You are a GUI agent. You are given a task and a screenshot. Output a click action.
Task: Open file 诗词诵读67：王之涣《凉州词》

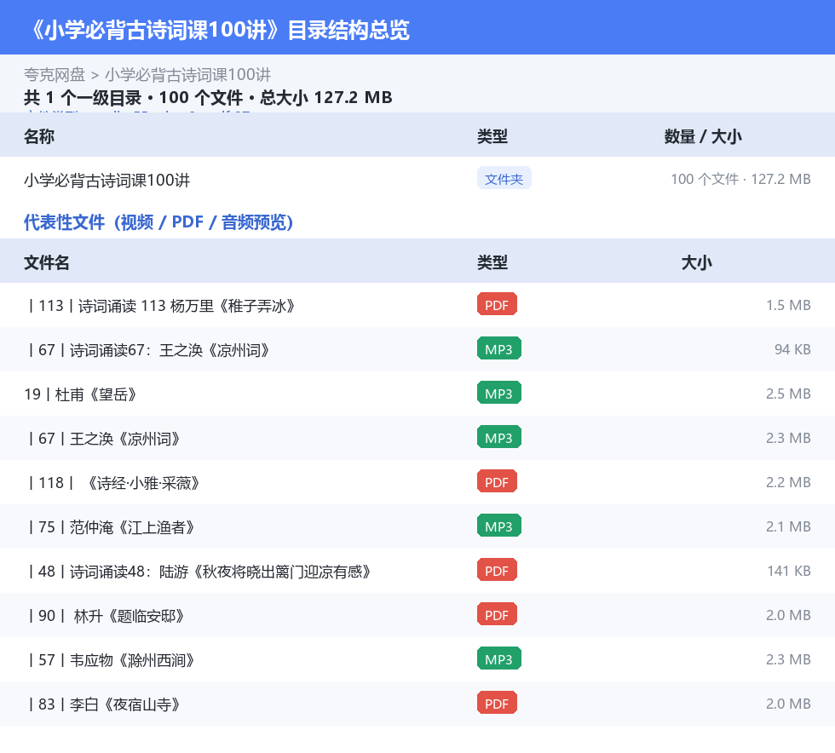pos(148,350)
